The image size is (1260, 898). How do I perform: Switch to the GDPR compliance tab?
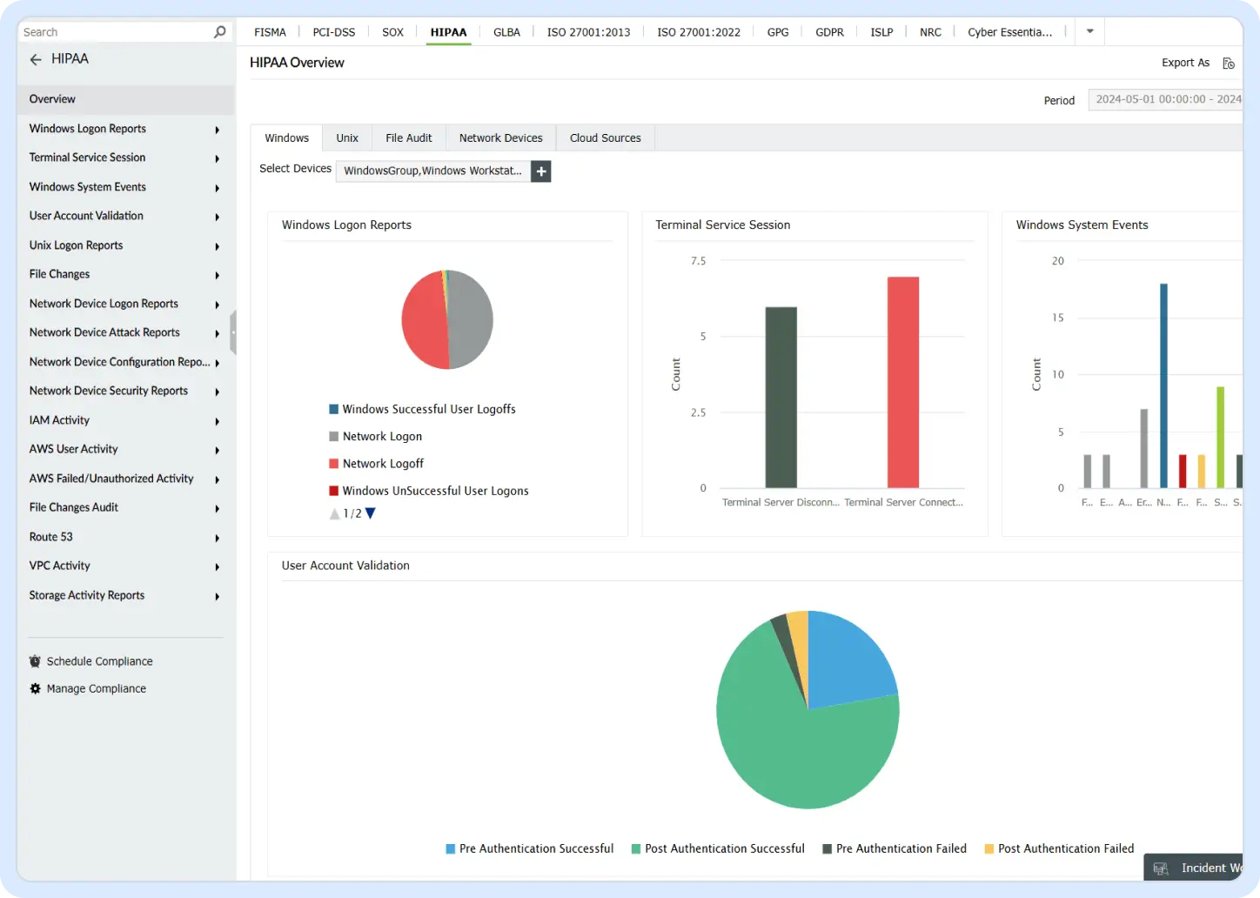tap(829, 32)
